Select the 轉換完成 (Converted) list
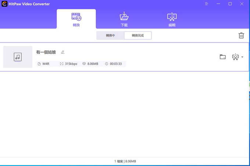The height and width of the screenshot is (166, 250). pyautogui.click(x=137, y=36)
